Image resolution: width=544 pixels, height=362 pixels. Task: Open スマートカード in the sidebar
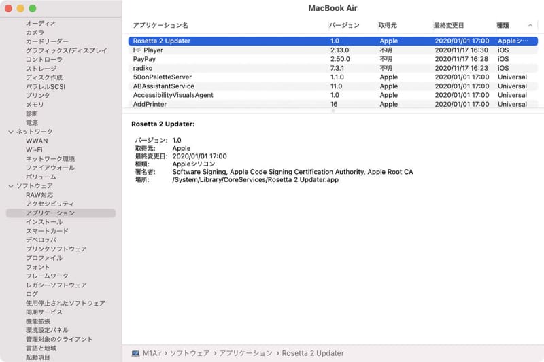point(47,231)
